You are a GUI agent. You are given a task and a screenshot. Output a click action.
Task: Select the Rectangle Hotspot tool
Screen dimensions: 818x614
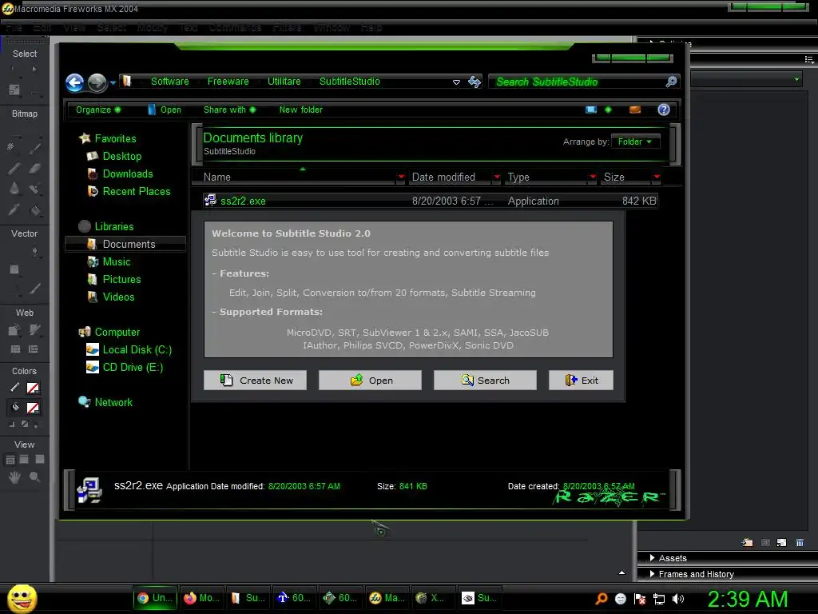[x=14, y=330]
